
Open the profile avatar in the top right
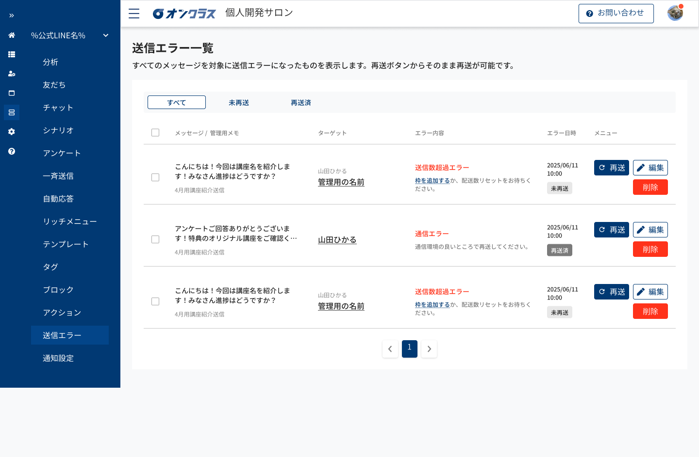click(x=675, y=13)
